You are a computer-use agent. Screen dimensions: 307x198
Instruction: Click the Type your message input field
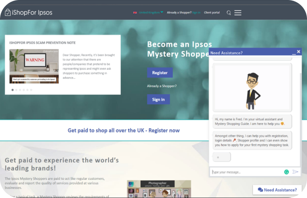pos(247,172)
